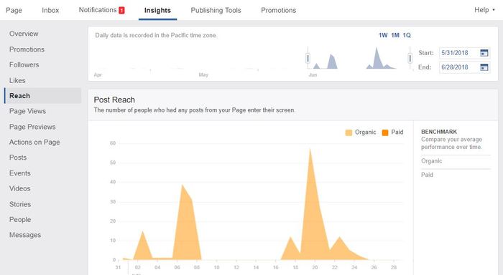The width and height of the screenshot is (503, 275).
Task: Select the left range slider handle
Action: [308, 58]
